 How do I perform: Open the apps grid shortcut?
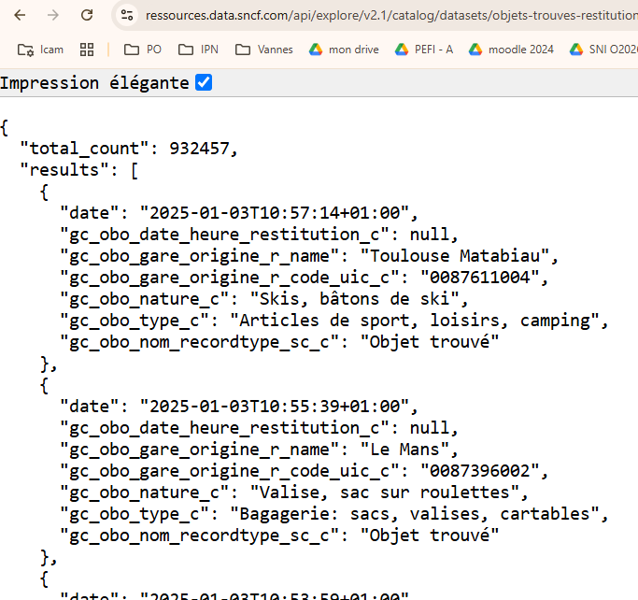pyautogui.click(x=87, y=50)
